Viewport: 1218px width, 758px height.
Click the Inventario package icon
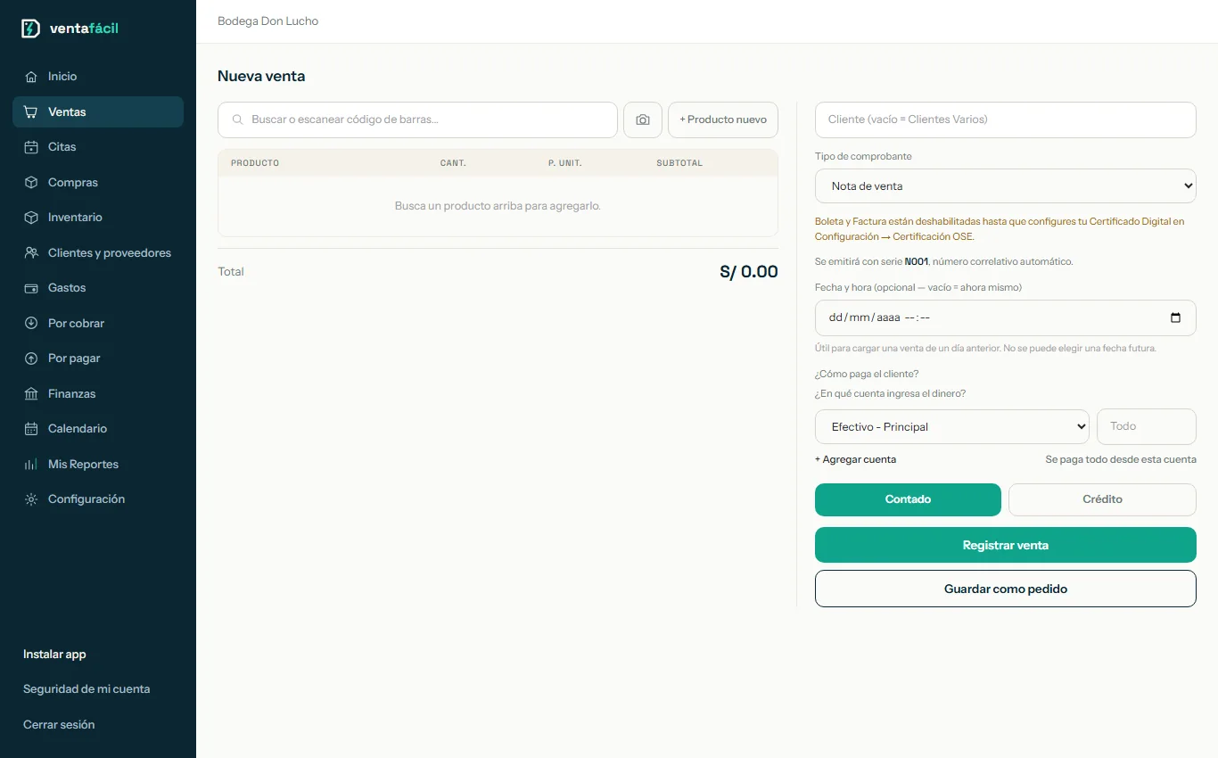coord(31,218)
